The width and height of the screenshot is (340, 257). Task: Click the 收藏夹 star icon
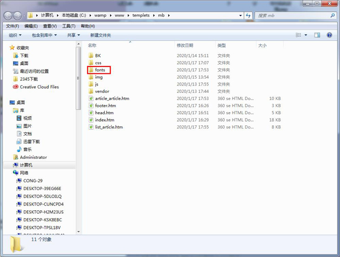12,48
